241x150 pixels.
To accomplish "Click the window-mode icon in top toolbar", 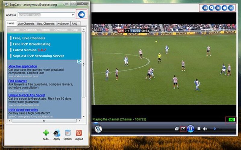I will coord(205,8).
